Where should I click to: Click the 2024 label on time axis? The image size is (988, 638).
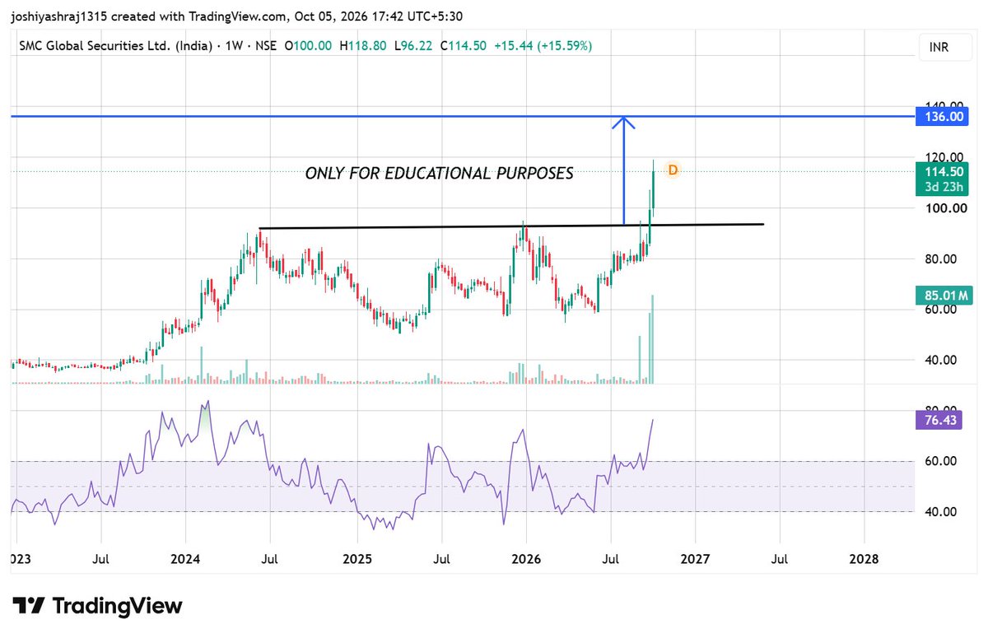[187, 560]
